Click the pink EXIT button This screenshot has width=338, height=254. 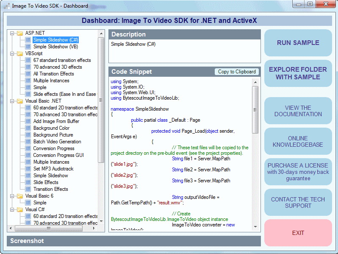pyautogui.click(x=298, y=233)
